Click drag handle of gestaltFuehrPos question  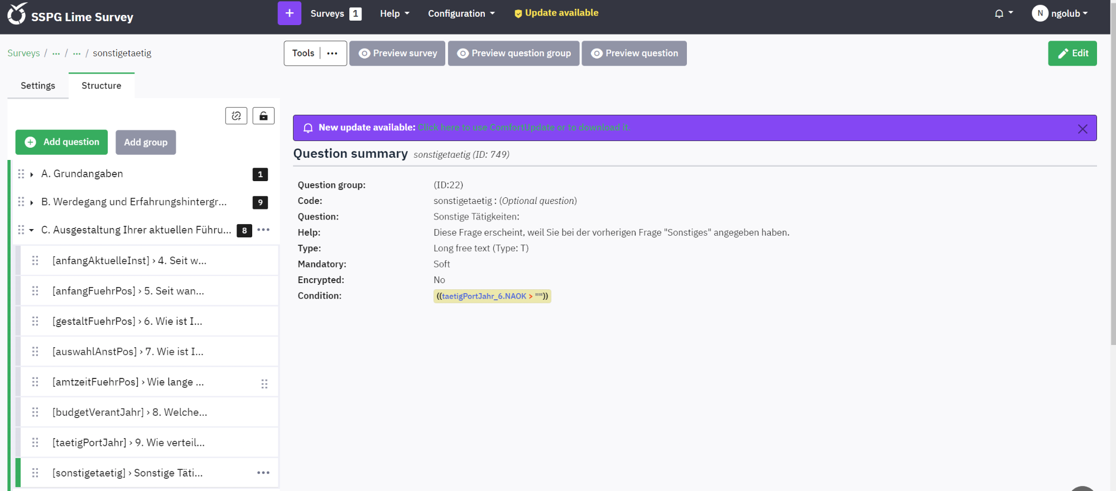[35, 321]
